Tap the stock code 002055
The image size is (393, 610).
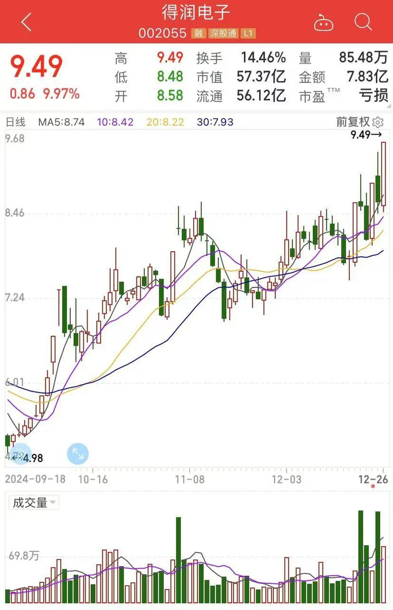coord(162,34)
